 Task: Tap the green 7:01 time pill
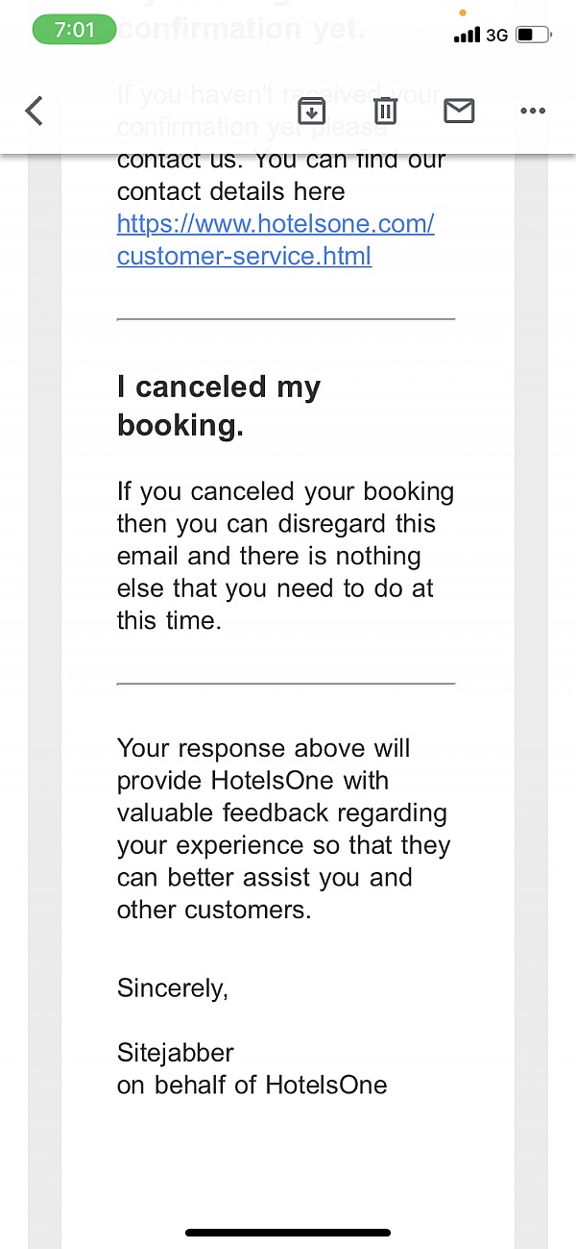point(74,30)
